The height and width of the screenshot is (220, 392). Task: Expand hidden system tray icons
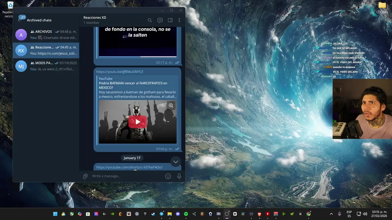[331, 214]
